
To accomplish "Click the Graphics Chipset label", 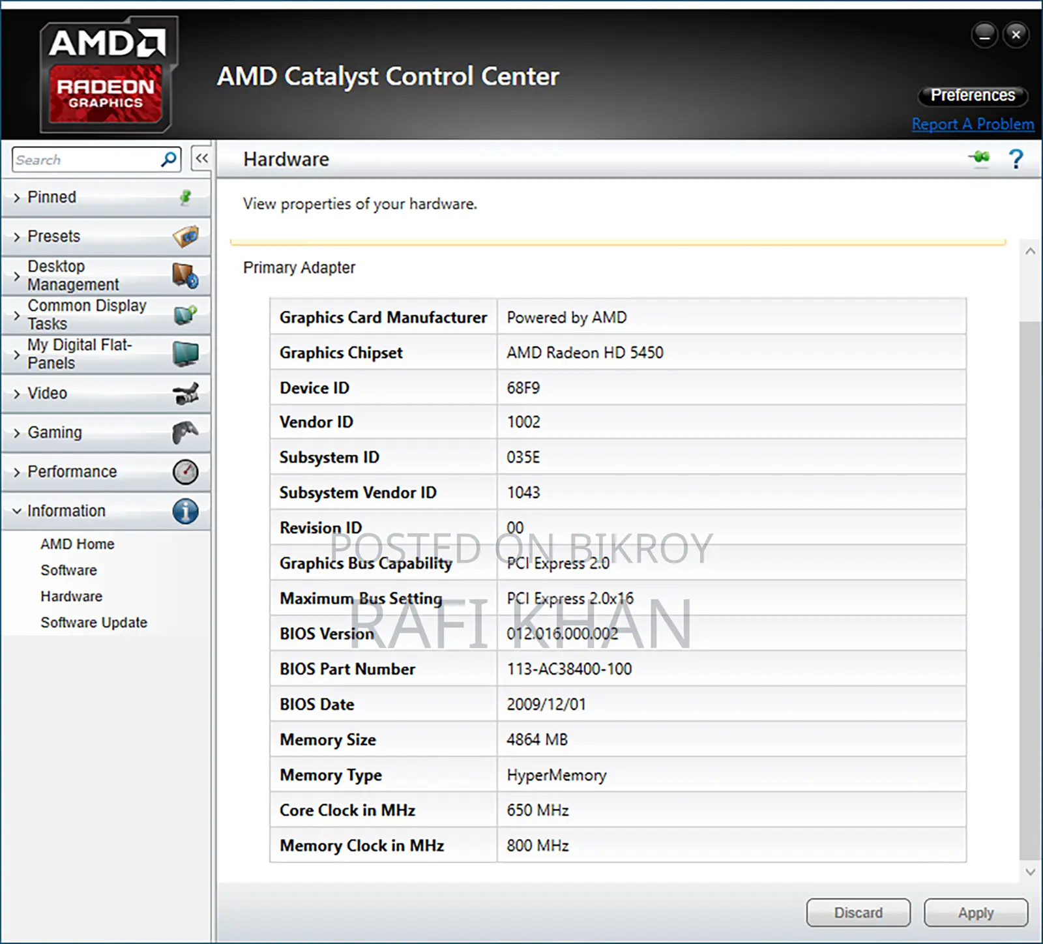I will (x=341, y=353).
